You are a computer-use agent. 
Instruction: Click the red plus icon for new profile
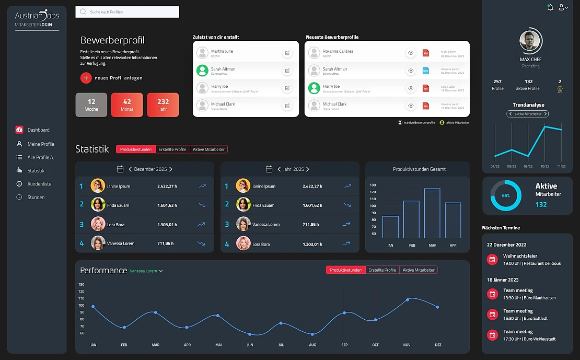[86, 78]
